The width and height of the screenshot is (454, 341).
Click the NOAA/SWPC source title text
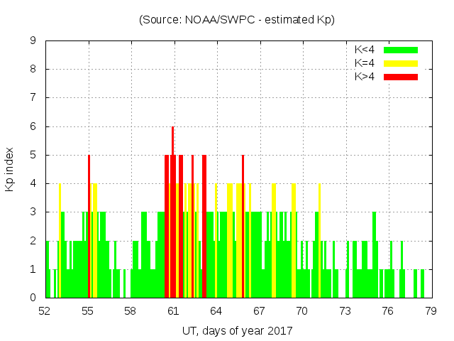(236, 20)
